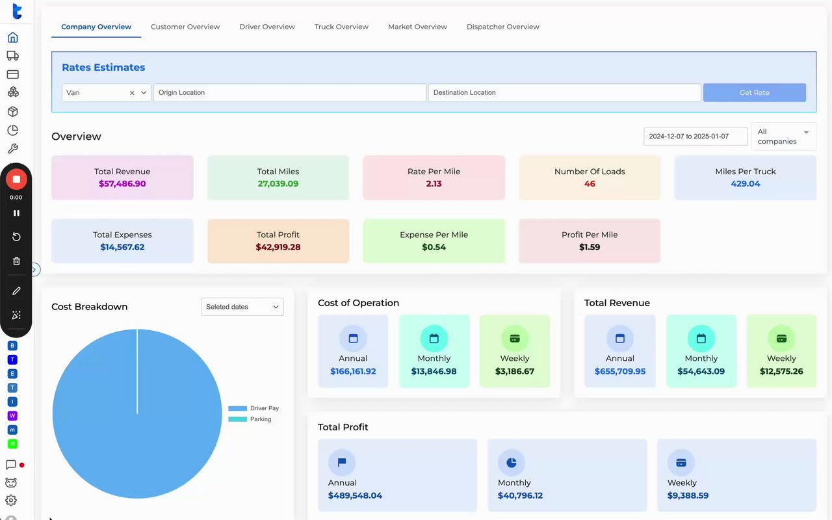The image size is (832, 520).
Task: Open the home dashboard sidebar icon
Action: [12, 38]
